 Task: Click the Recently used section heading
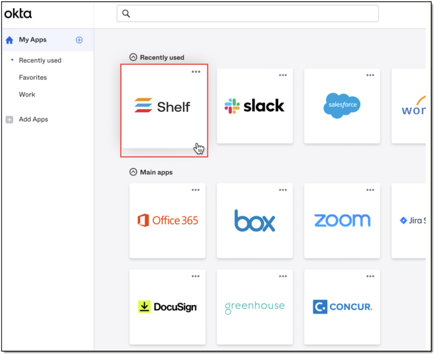coord(162,58)
